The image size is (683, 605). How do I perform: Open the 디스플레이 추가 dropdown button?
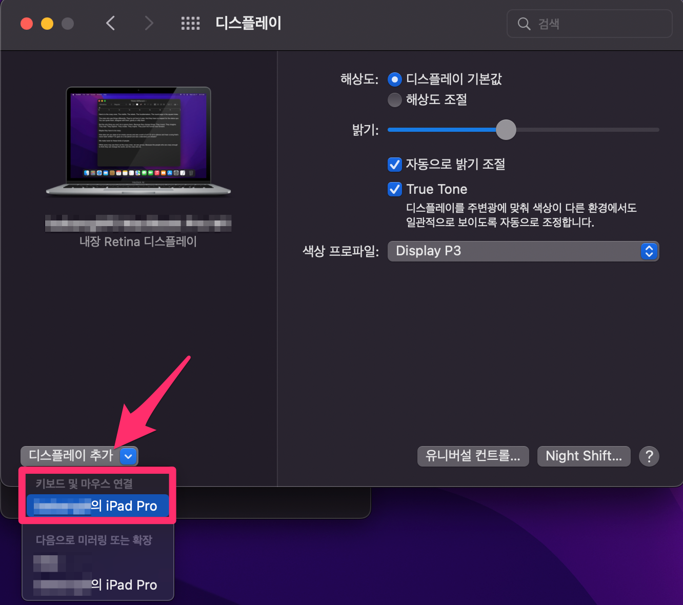[x=79, y=456]
